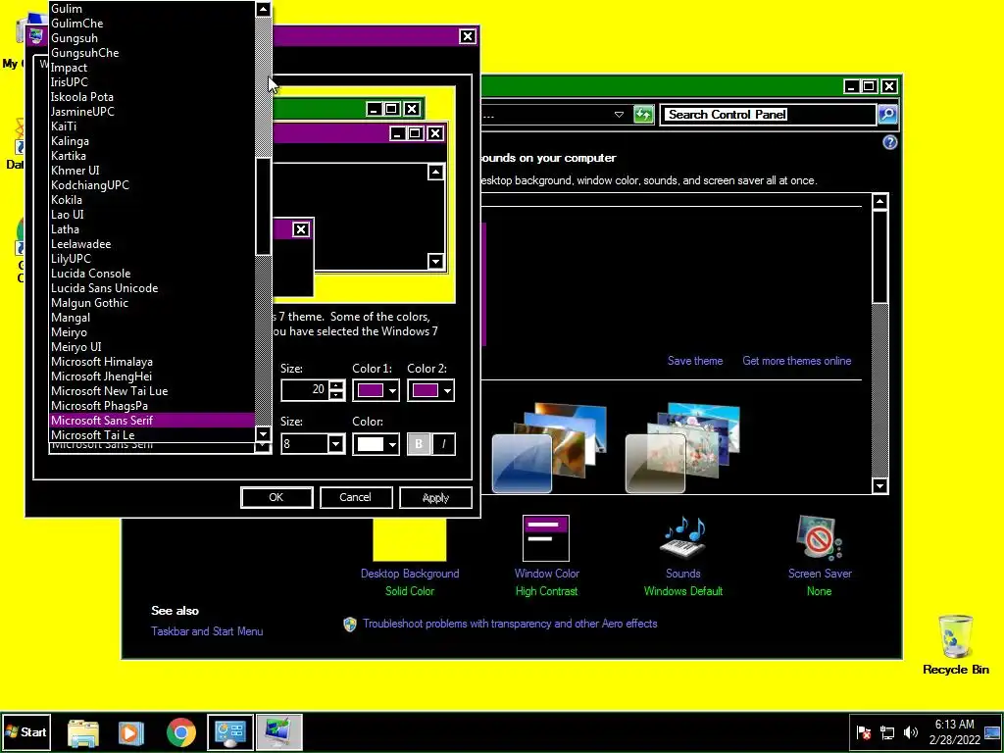Open the font Color dropdown
Image resolution: width=1004 pixels, height=753 pixels.
(x=376, y=444)
